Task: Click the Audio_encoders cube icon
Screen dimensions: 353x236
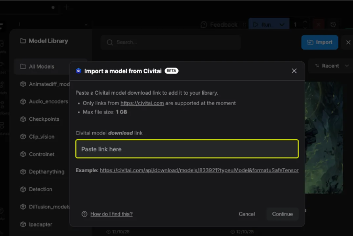Action: tap(23, 102)
